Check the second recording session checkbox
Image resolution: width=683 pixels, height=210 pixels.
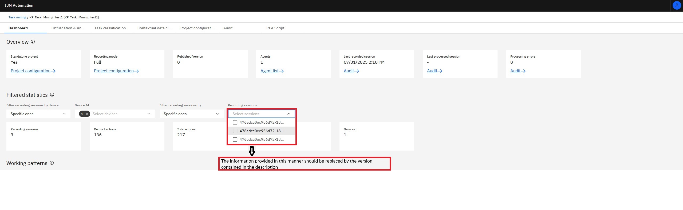(x=235, y=131)
